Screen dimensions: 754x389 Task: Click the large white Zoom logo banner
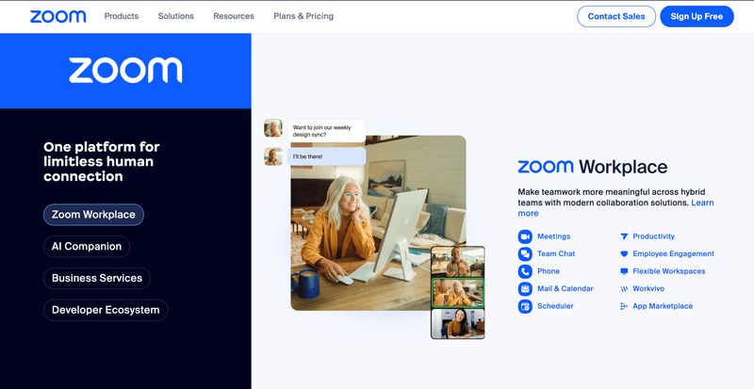click(125, 71)
